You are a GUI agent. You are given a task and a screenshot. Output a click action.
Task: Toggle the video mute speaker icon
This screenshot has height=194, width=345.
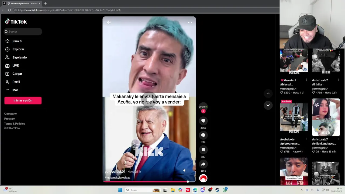point(109,22)
